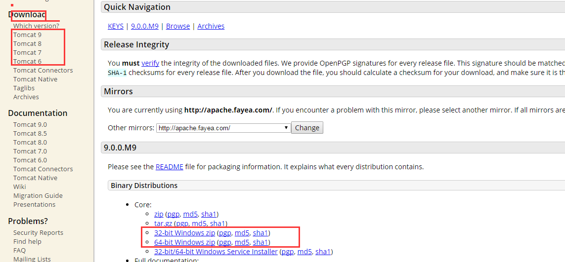View Tomcat 9.0 documentation
The height and width of the screenshot is (262, 565).
pyautogui.click(x=30, y=124)
